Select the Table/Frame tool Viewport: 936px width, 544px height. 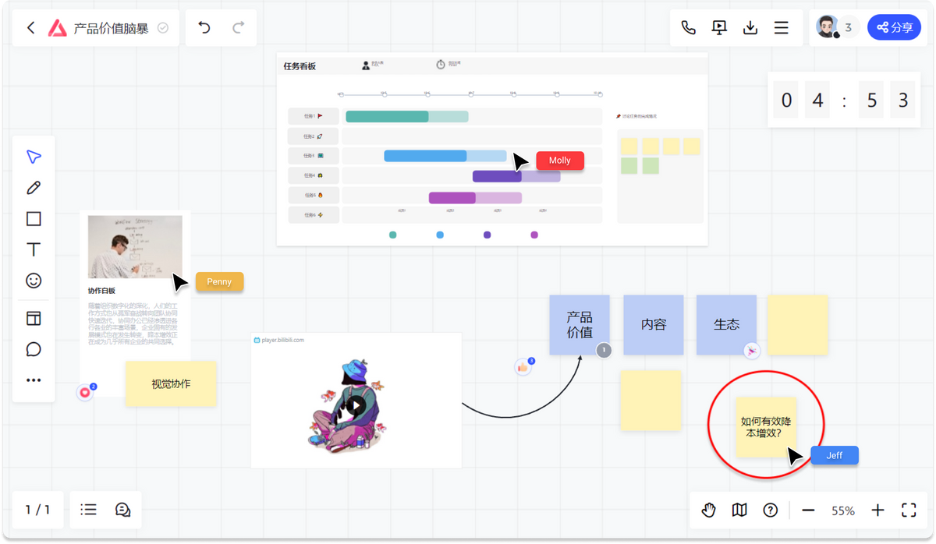pyautogui.click(x=34, y=319)
